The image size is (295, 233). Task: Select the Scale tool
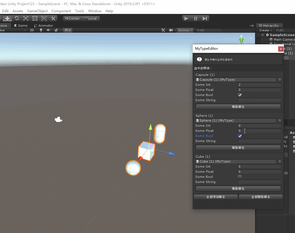(26, 18)
